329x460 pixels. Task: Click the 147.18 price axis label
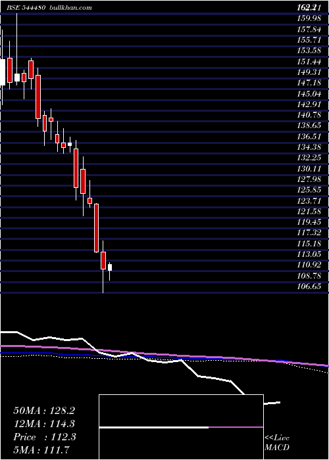[308, 83]
